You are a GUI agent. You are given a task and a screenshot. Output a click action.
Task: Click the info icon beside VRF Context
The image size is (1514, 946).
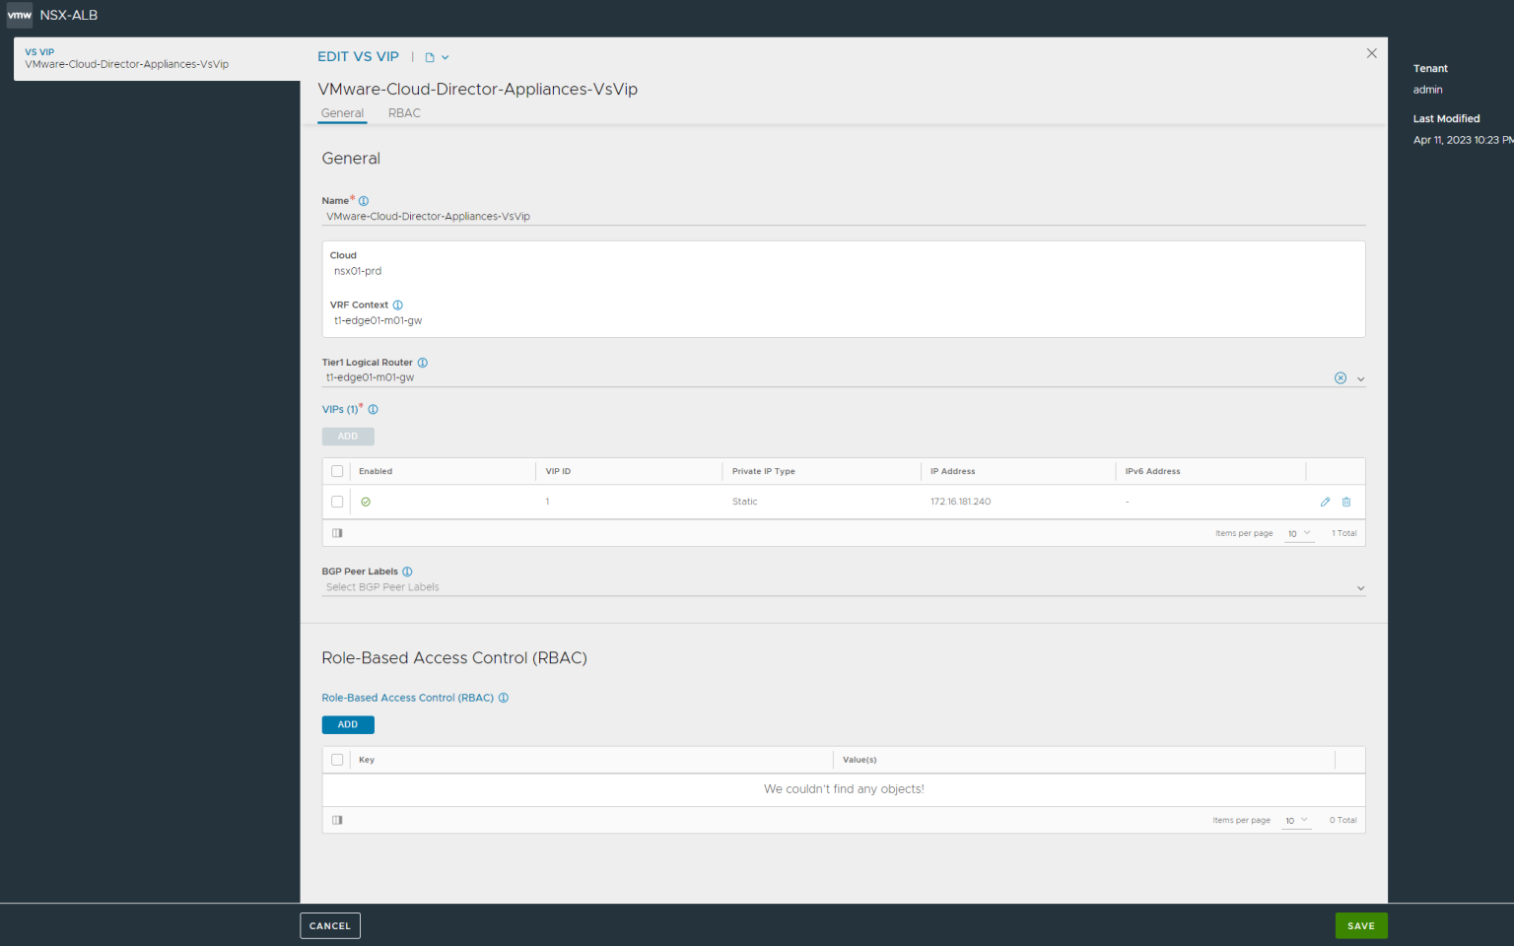click(x=397, y=304)
